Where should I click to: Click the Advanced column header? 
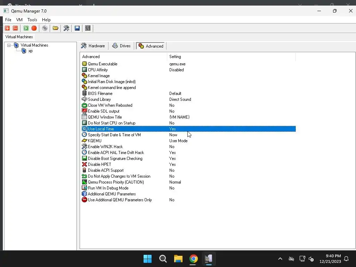pos(123,57)
